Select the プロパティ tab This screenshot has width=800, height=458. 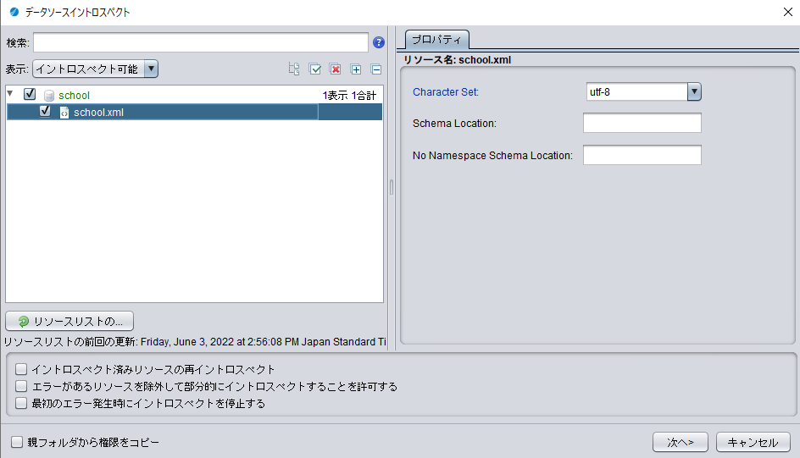point(436,40)
